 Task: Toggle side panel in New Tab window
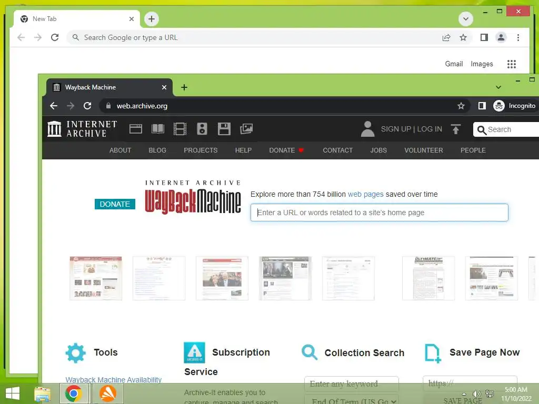(x=484, y=37)
